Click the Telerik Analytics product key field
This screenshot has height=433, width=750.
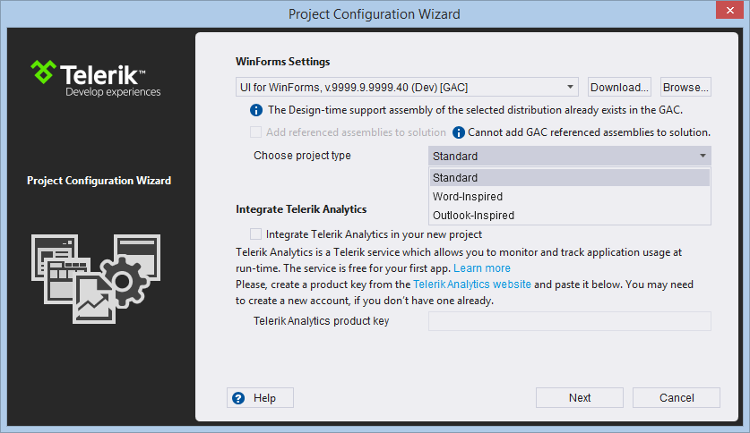pyautogui.click(x=569, y=321)
